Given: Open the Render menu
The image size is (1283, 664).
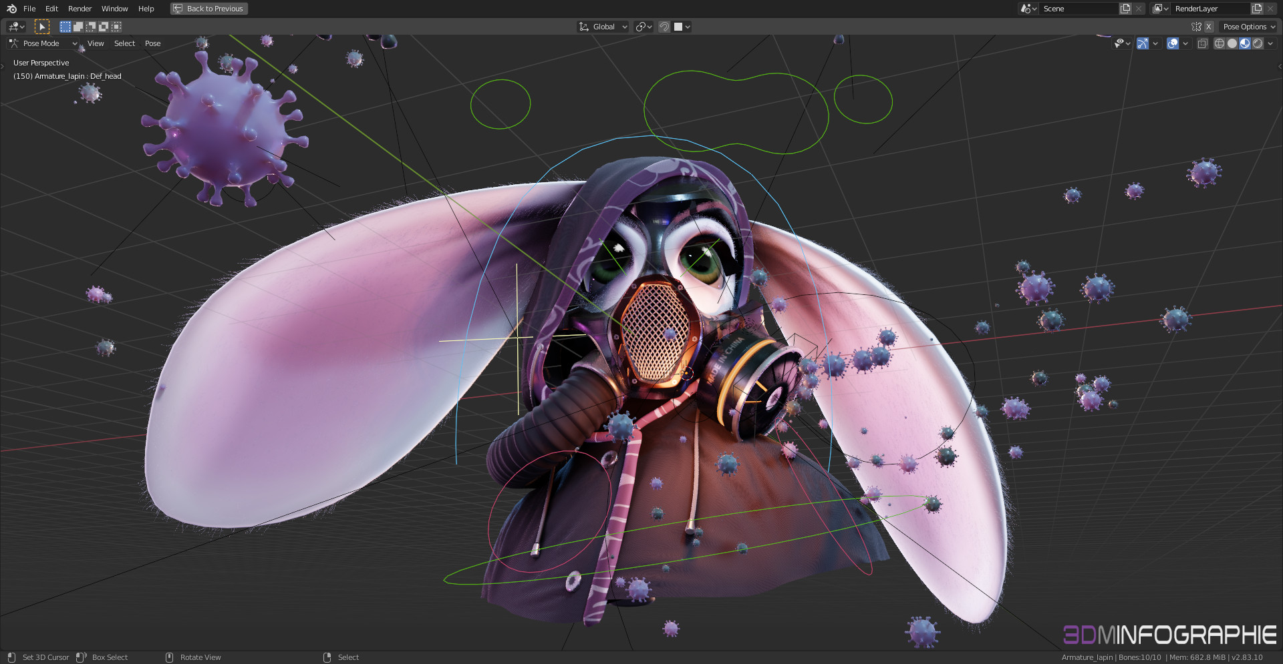Looking at the screenshot, I should point(80,9).
